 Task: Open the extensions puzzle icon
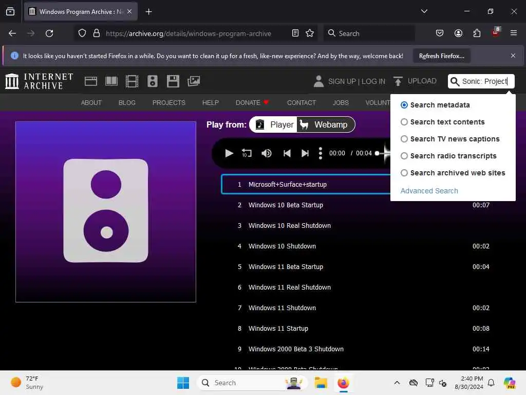tap(477, 33)
